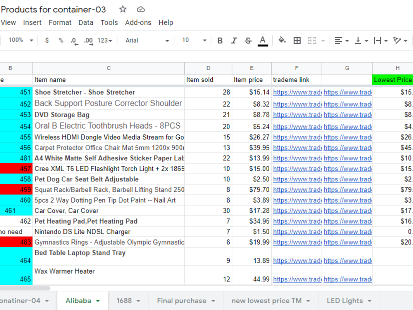Viewport: 413px width, 310px height.
Task: Format as currency with dollar icon
Action: tap(47, 41)
